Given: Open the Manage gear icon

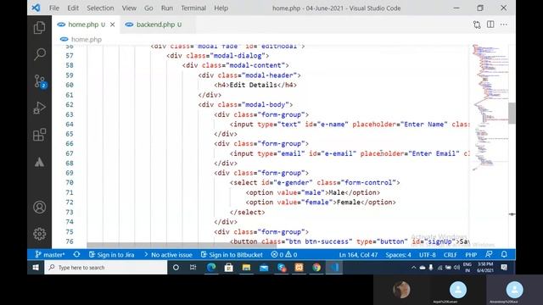Looking at the screenshot, I should 40,234.
